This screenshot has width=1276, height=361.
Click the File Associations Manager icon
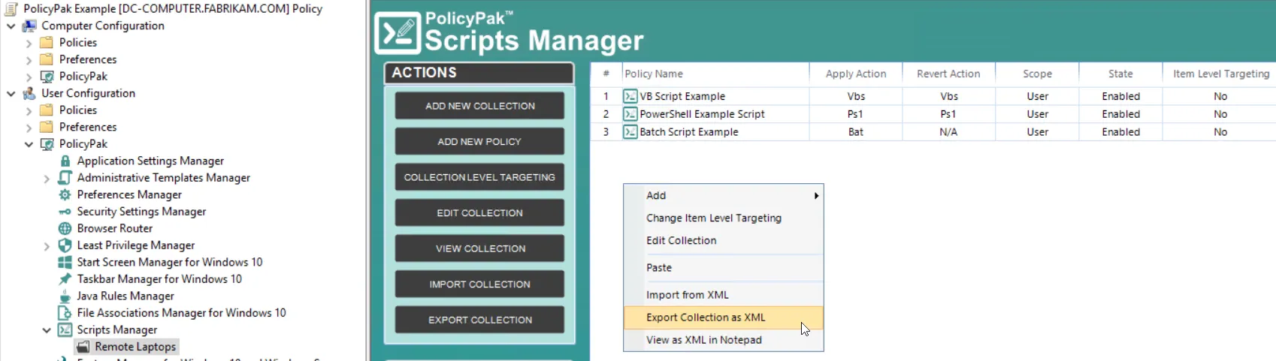point(65,313)
